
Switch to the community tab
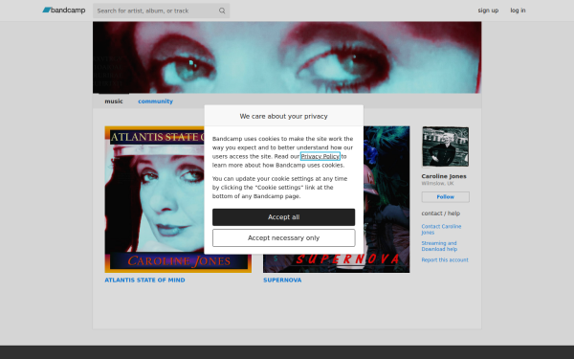pos(155,101)
